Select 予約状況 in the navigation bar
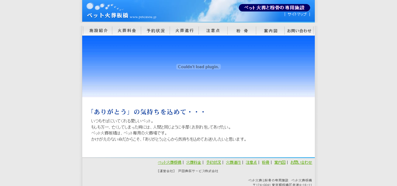Screen dimensions: 397x186 pos(156,31)
